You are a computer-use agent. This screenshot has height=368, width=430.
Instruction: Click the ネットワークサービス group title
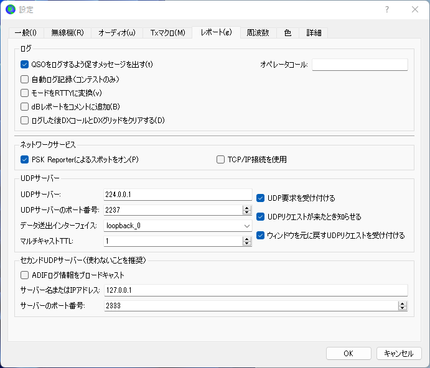tap(48, 145)
